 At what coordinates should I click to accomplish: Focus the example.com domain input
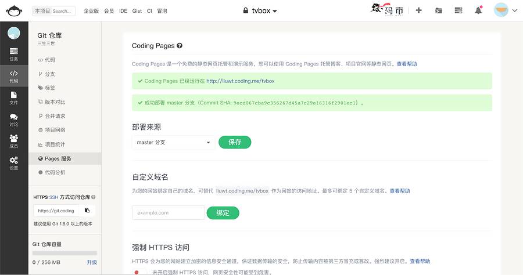168,213
